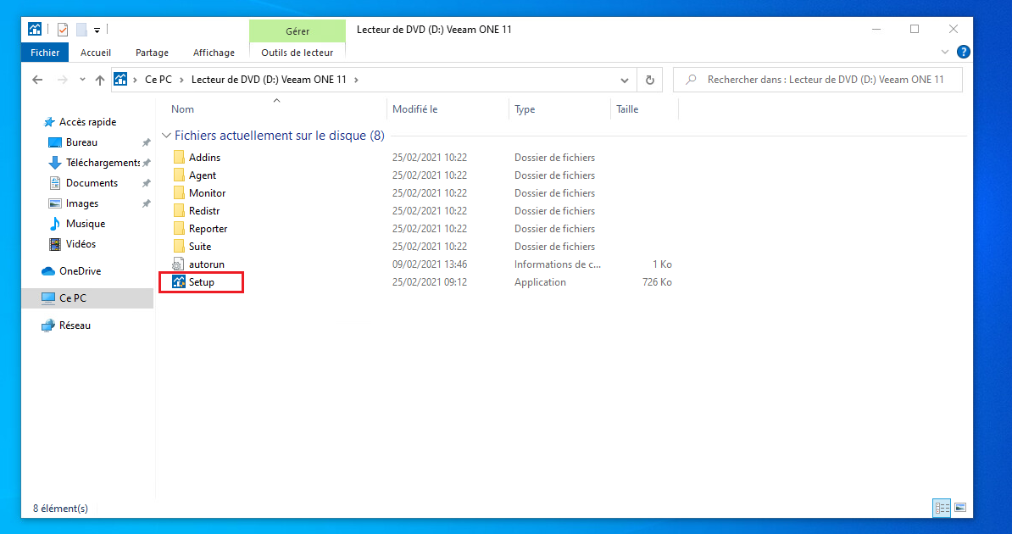
Task: Click Setup's 726 Ko size cell
Action: (657, 282)
